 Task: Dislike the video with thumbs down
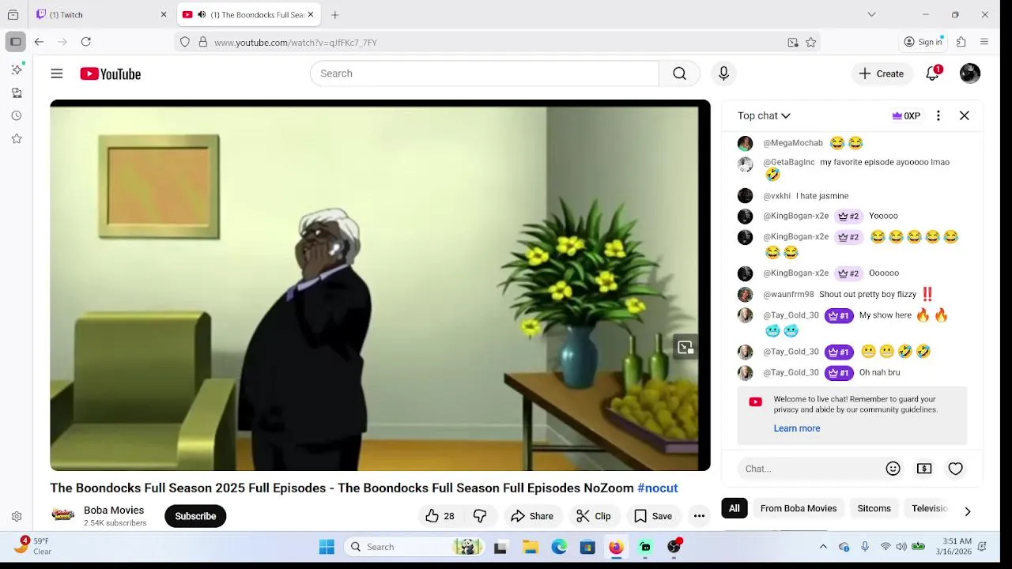click(480, 516)
